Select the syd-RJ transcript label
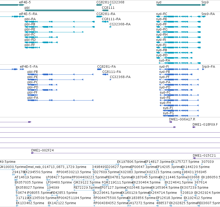 coord(161,45)
